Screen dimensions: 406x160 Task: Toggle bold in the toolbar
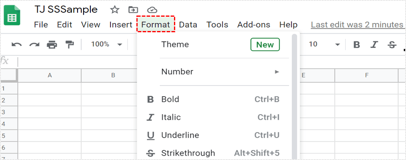(356, 44)
